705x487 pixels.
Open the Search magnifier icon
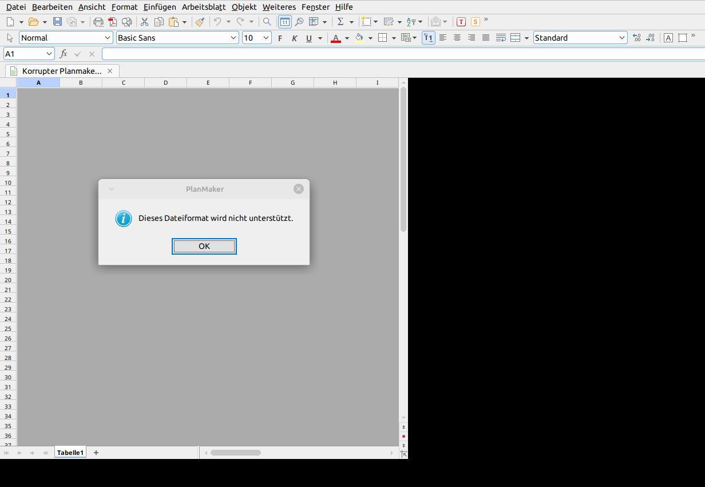267,22
